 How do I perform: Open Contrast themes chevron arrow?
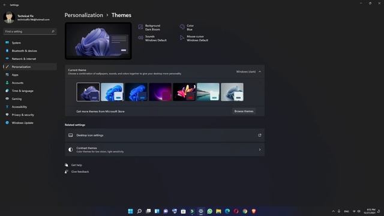click(x=260, y=149)
